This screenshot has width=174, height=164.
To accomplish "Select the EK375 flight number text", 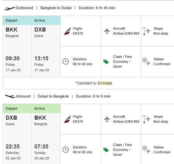I will pyautogui.click(x=78, y=33).
